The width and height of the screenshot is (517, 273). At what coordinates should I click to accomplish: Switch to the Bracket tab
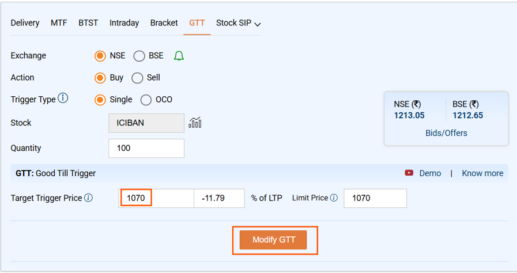(x=164, y=23)
